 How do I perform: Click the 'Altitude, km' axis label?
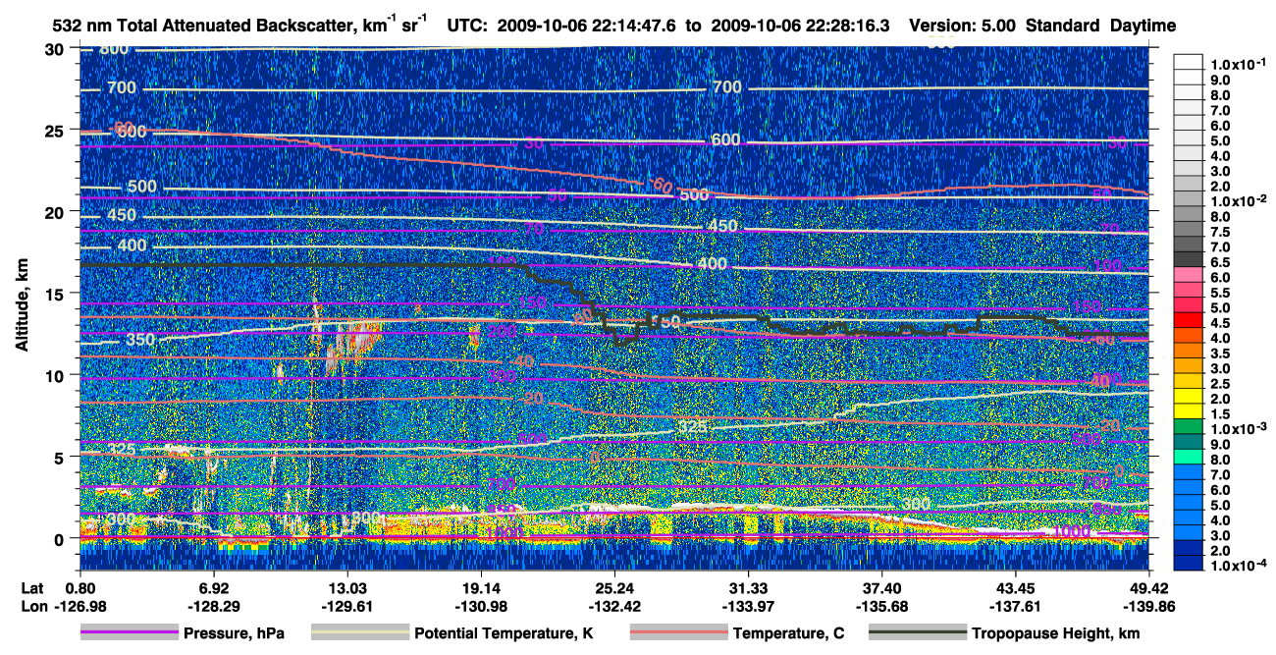(x=22, y=307)
